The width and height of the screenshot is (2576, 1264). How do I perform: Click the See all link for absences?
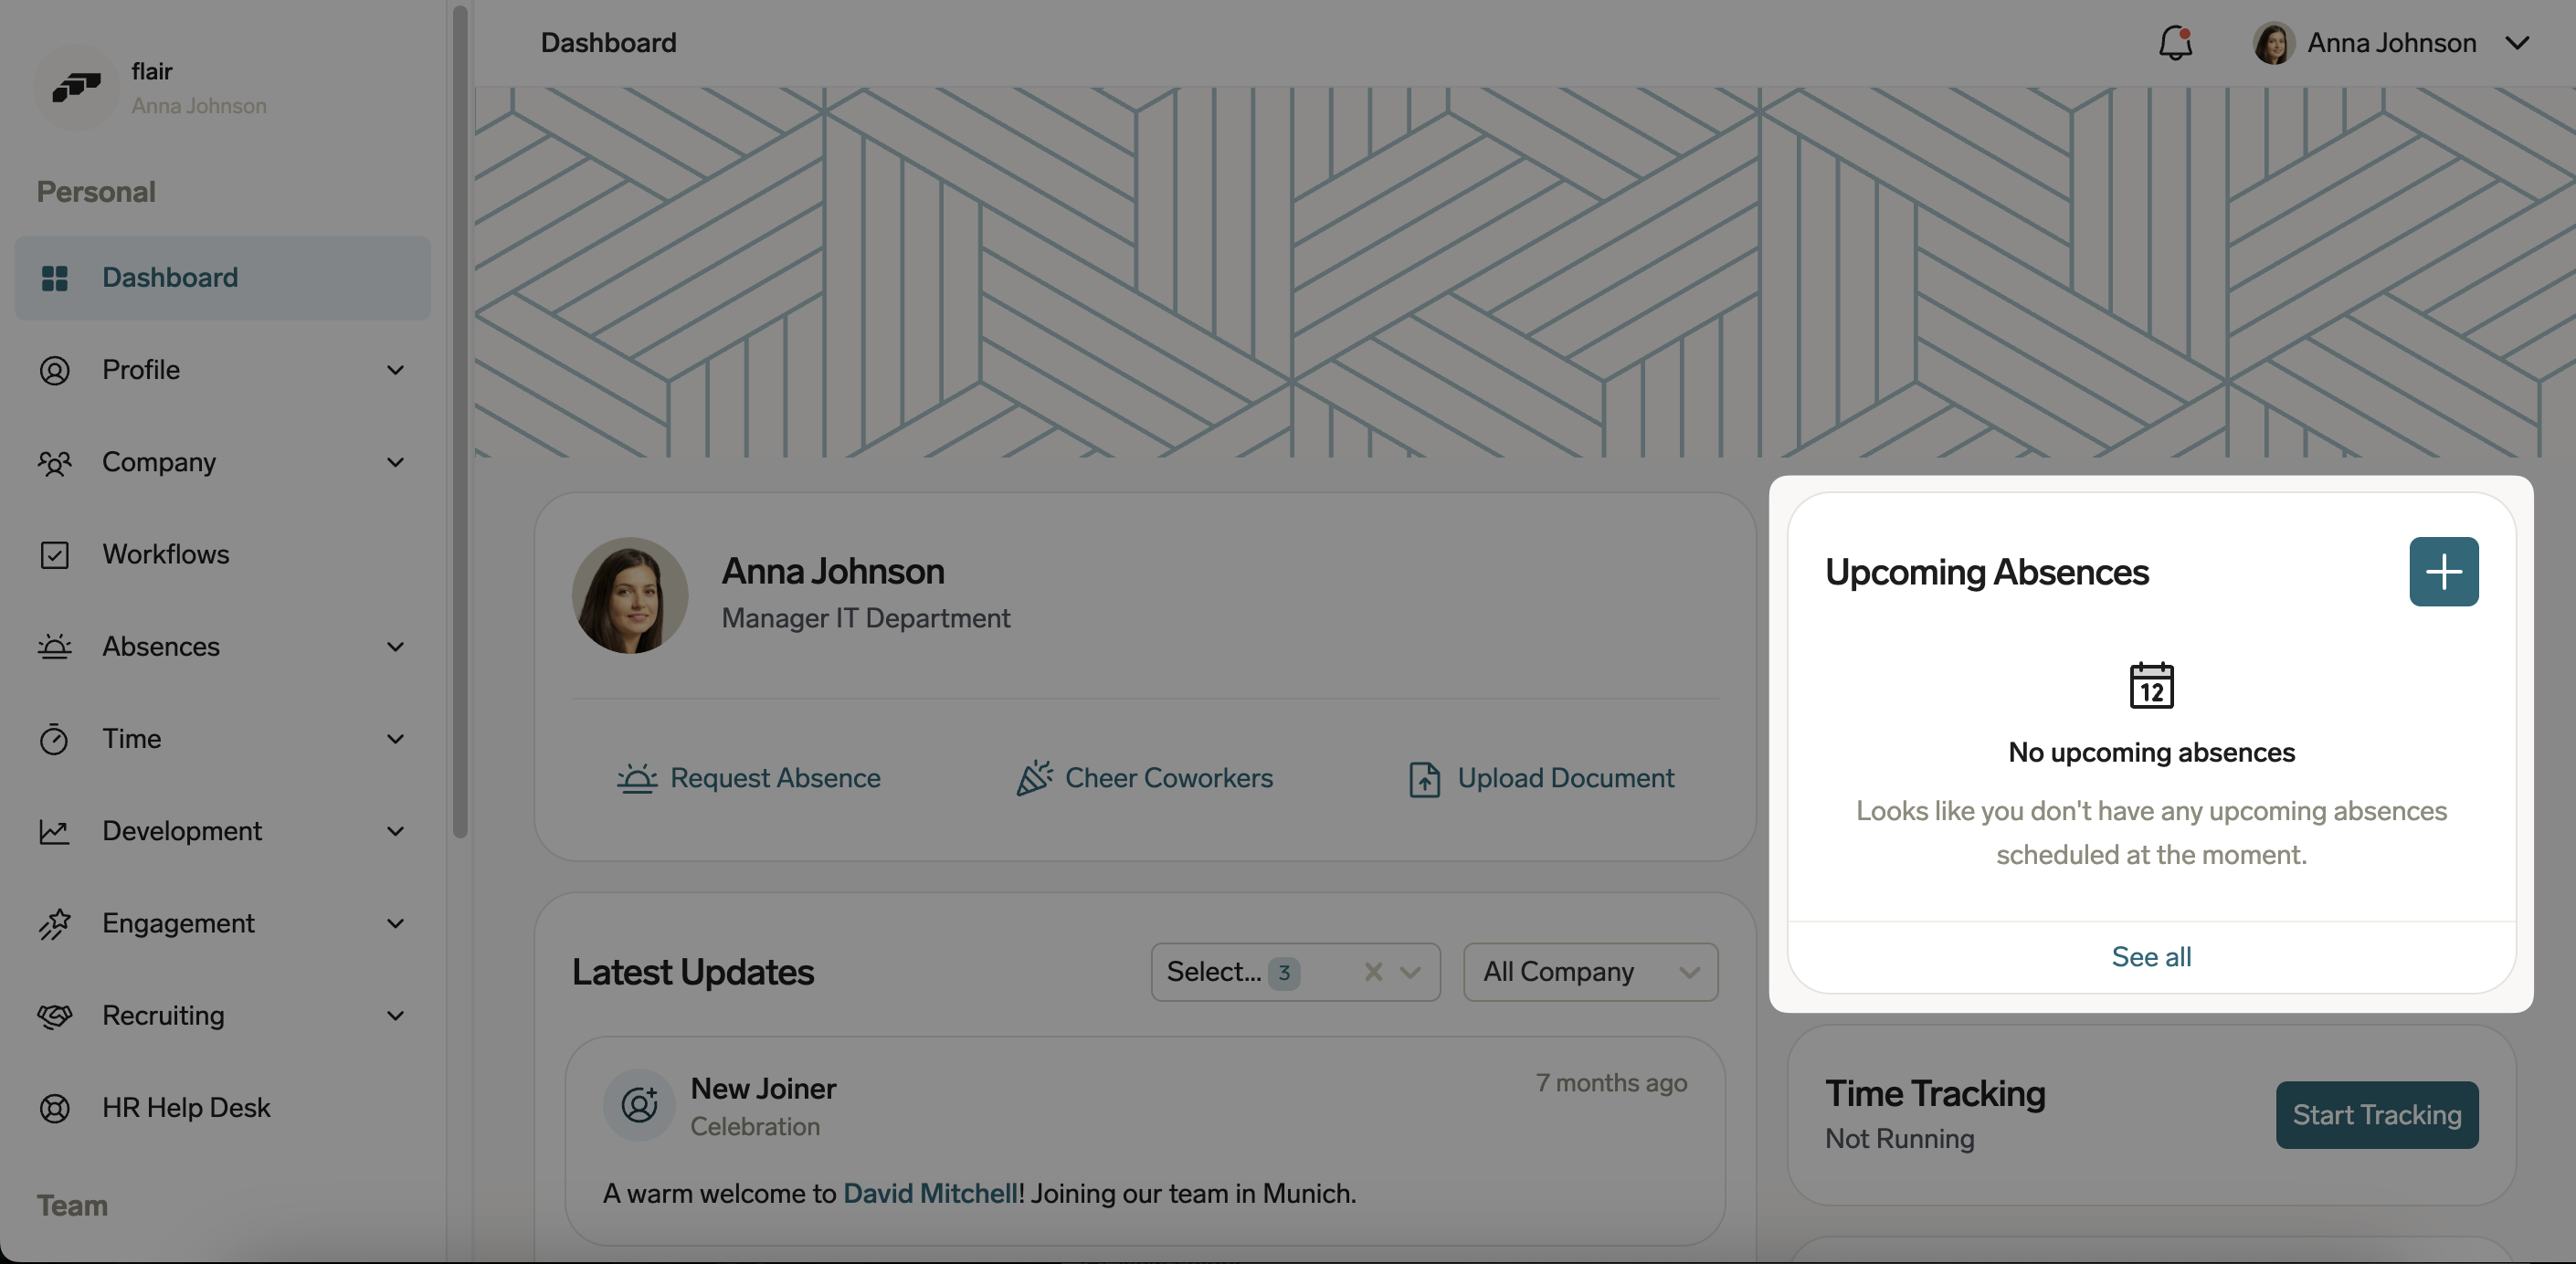point(2151,956)
